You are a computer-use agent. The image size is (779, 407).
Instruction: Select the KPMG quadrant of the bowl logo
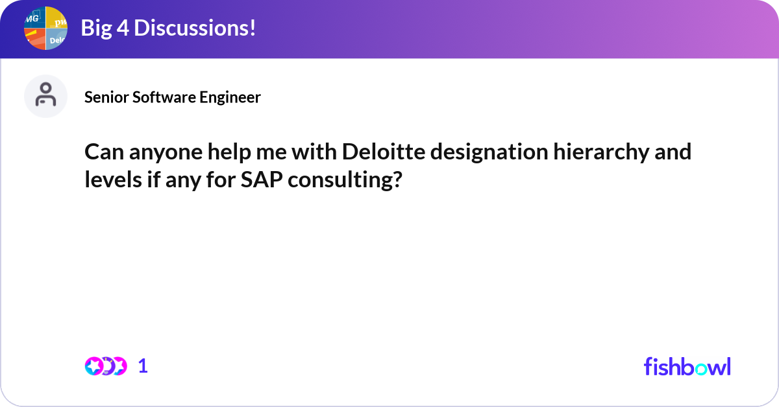point(36,19)
